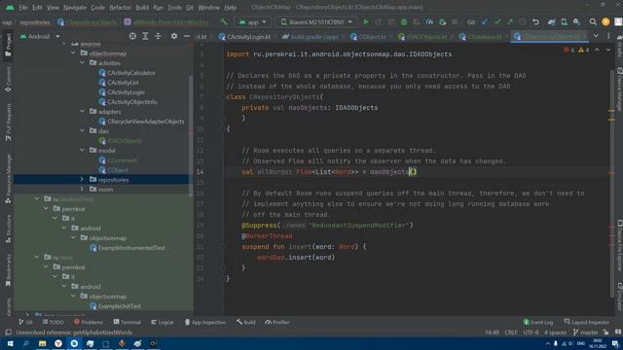The height and width of the screenshot is (350, 623).
Task: Open Search Everywhere magnifier icon
Action: tap(593, 22)
